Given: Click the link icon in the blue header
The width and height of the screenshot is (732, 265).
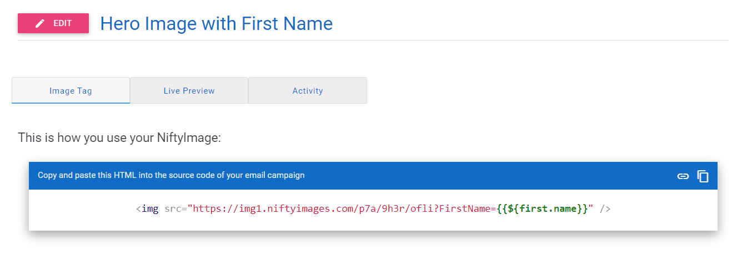Looking at the screenshot, I should pyautogui.click(x=683, y=176).
